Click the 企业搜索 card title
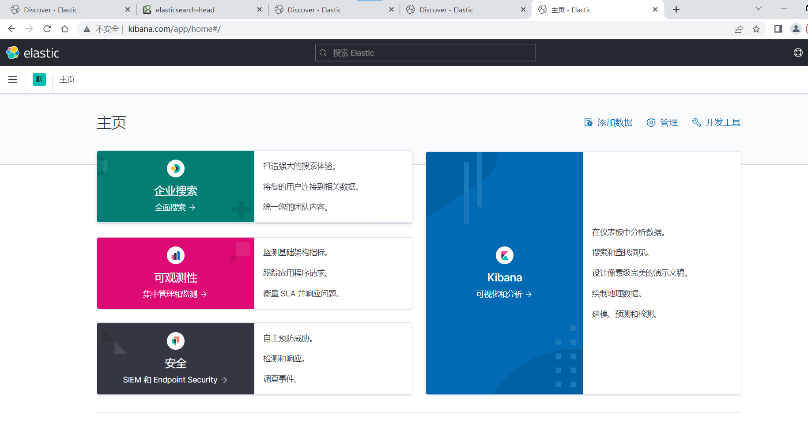The image size is (808, 424). pos(176,191)
